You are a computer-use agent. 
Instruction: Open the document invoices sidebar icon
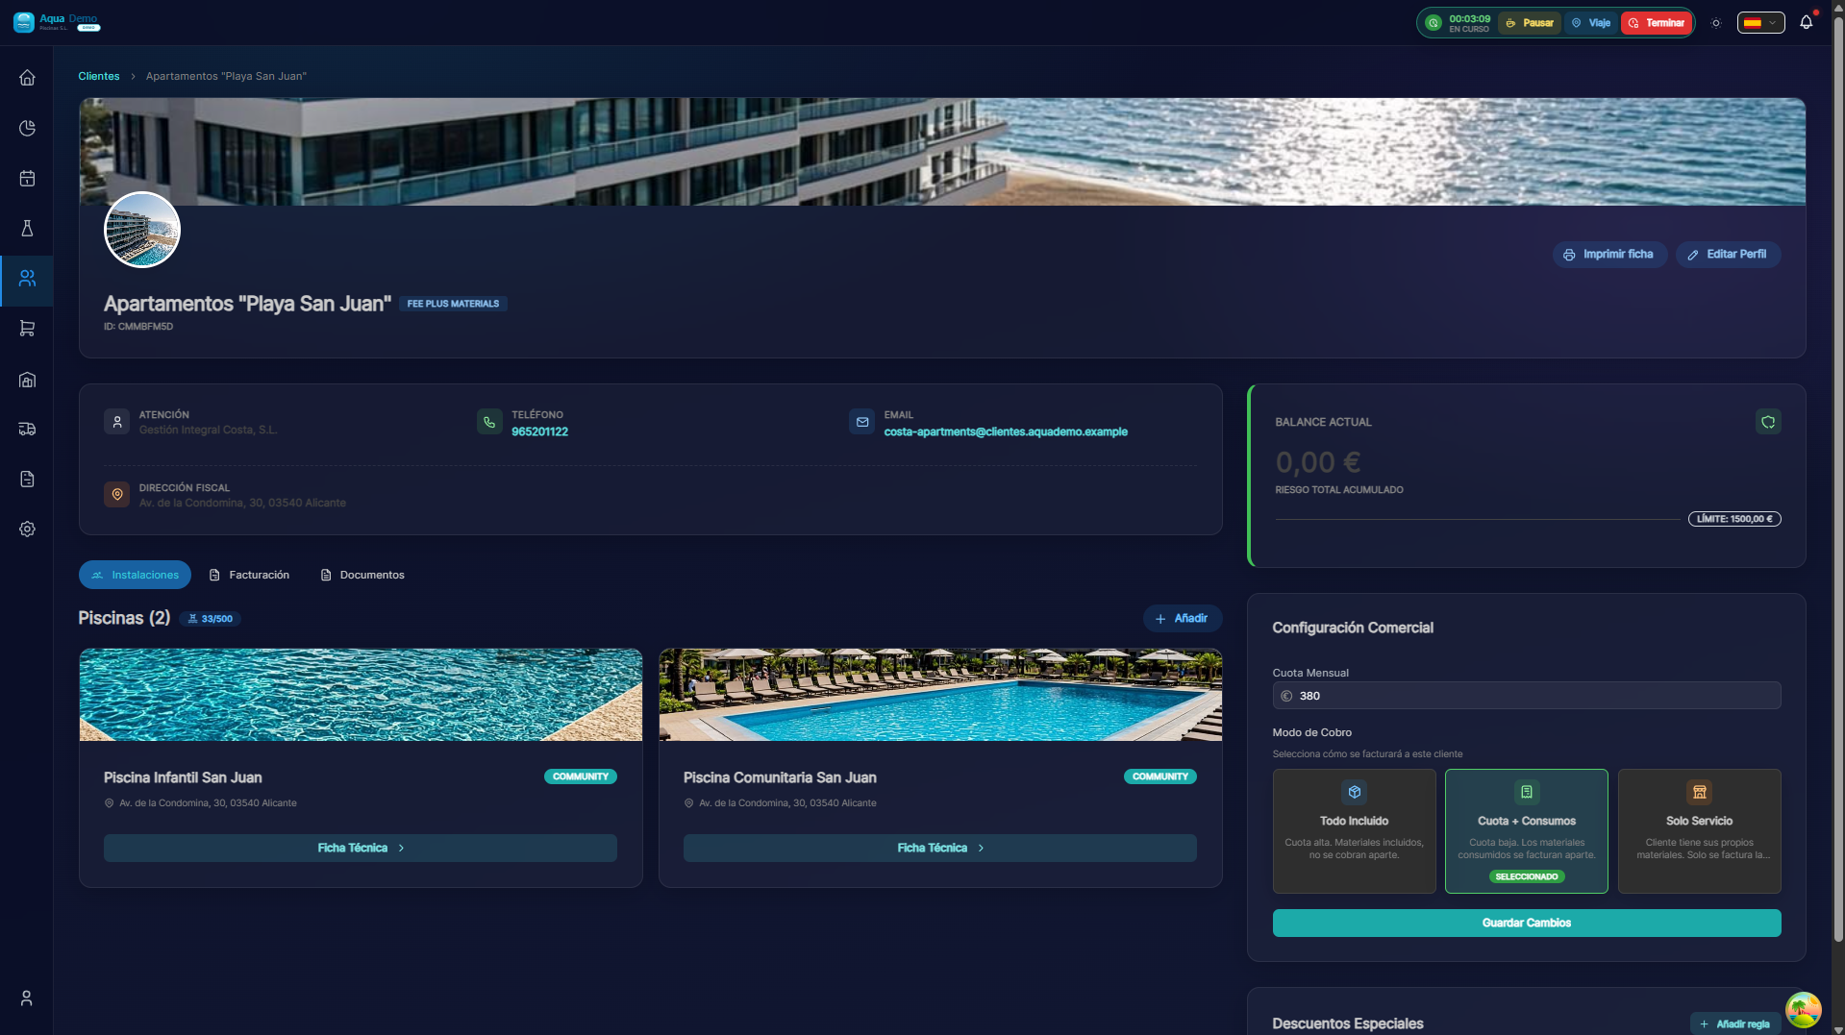point(27,479)
